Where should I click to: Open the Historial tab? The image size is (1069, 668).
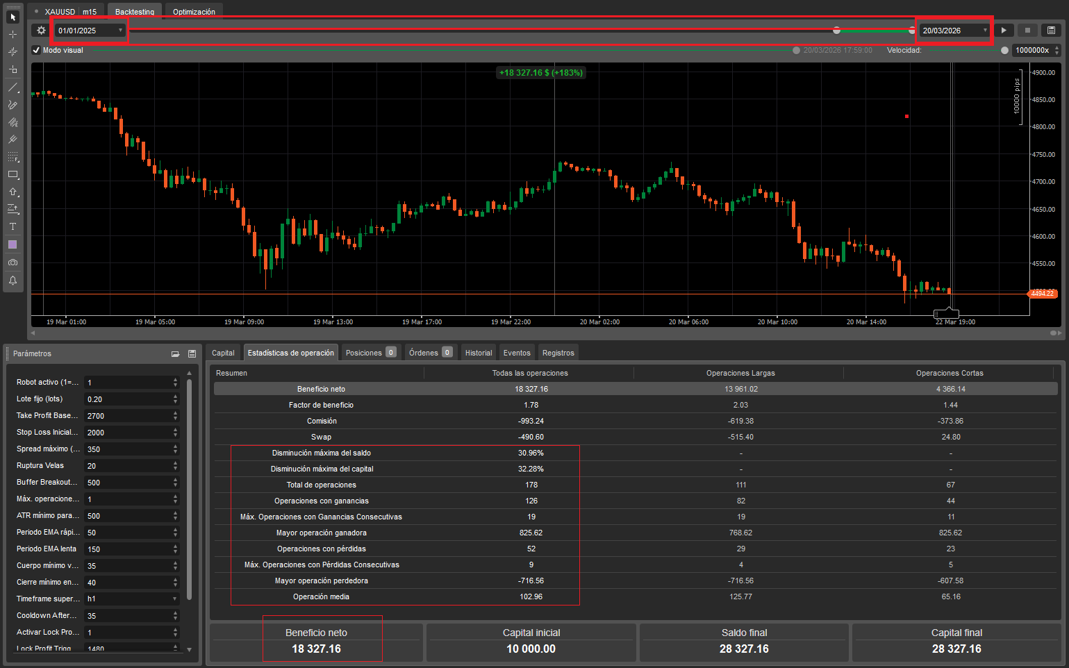[479, 353]
